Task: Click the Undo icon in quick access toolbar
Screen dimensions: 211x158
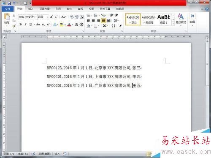Action: [x=14, y=3]
